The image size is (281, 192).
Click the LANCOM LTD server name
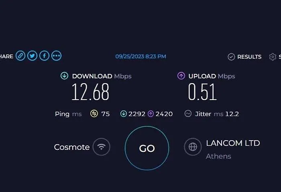233,143
